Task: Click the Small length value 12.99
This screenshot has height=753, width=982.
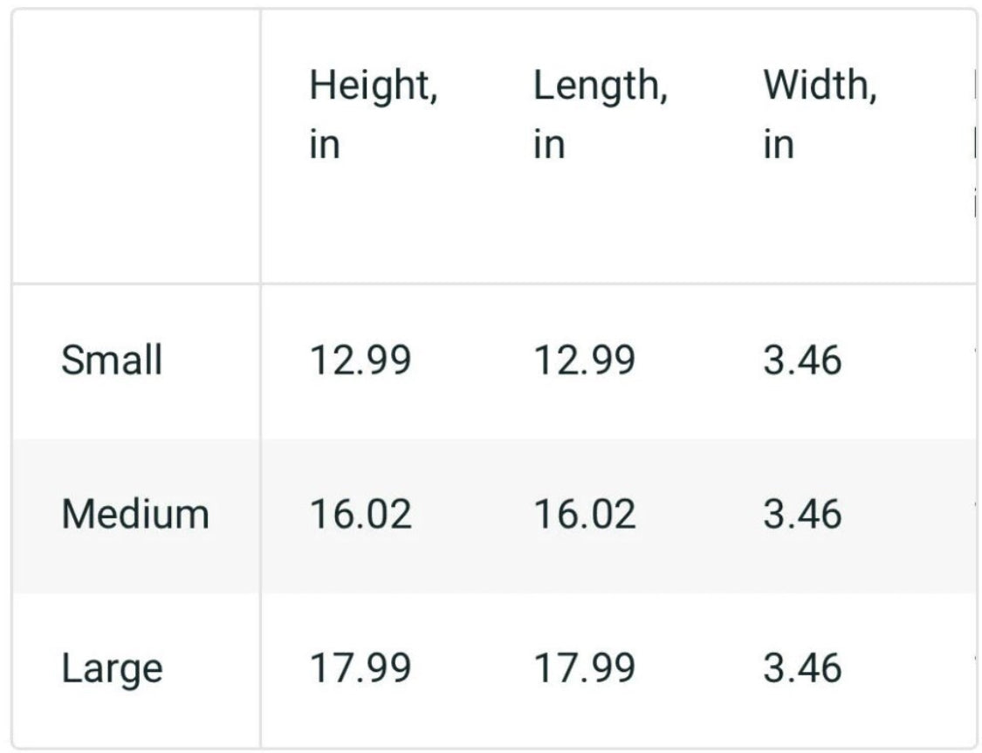Action: (x=585, y=359)
